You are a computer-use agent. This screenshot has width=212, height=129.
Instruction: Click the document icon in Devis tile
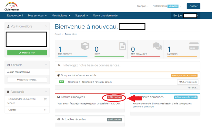(123, 46)
